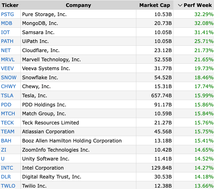
Task: Open the PATH ticker page
Action: tap(7, 41)
